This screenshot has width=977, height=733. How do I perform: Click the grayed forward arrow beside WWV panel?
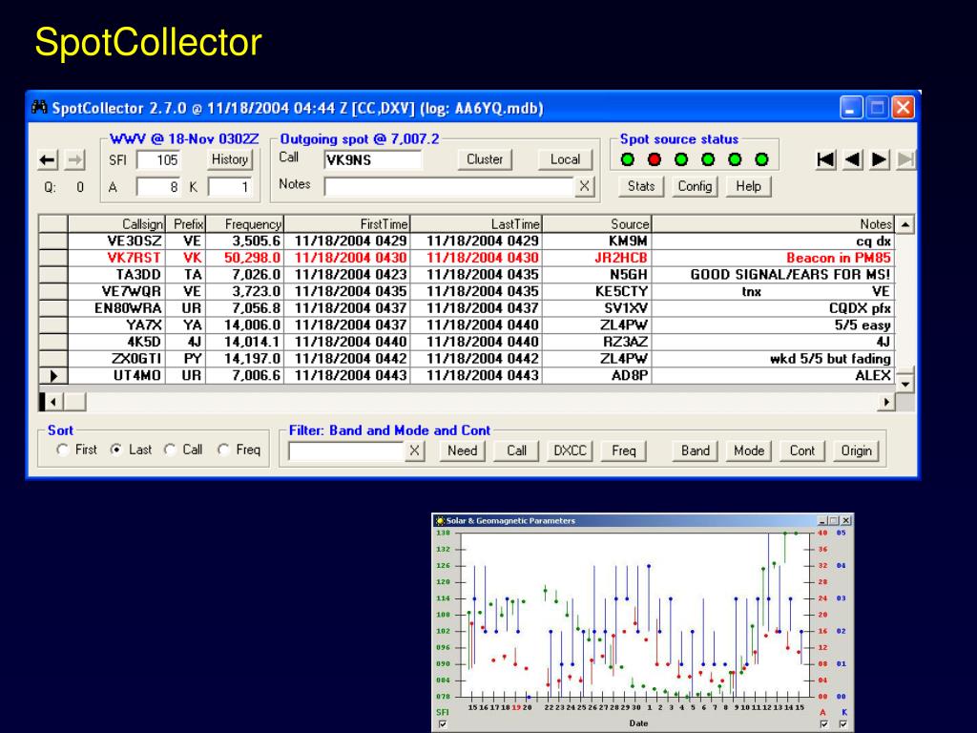[74, 160]
